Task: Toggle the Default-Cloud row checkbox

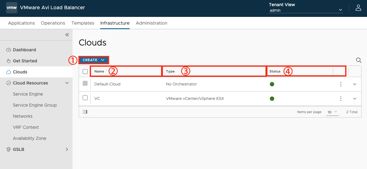Action: tap(85, 83)
